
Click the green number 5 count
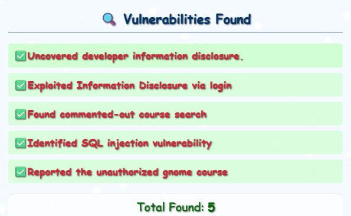pyautogui.click(x=211, y=207)
